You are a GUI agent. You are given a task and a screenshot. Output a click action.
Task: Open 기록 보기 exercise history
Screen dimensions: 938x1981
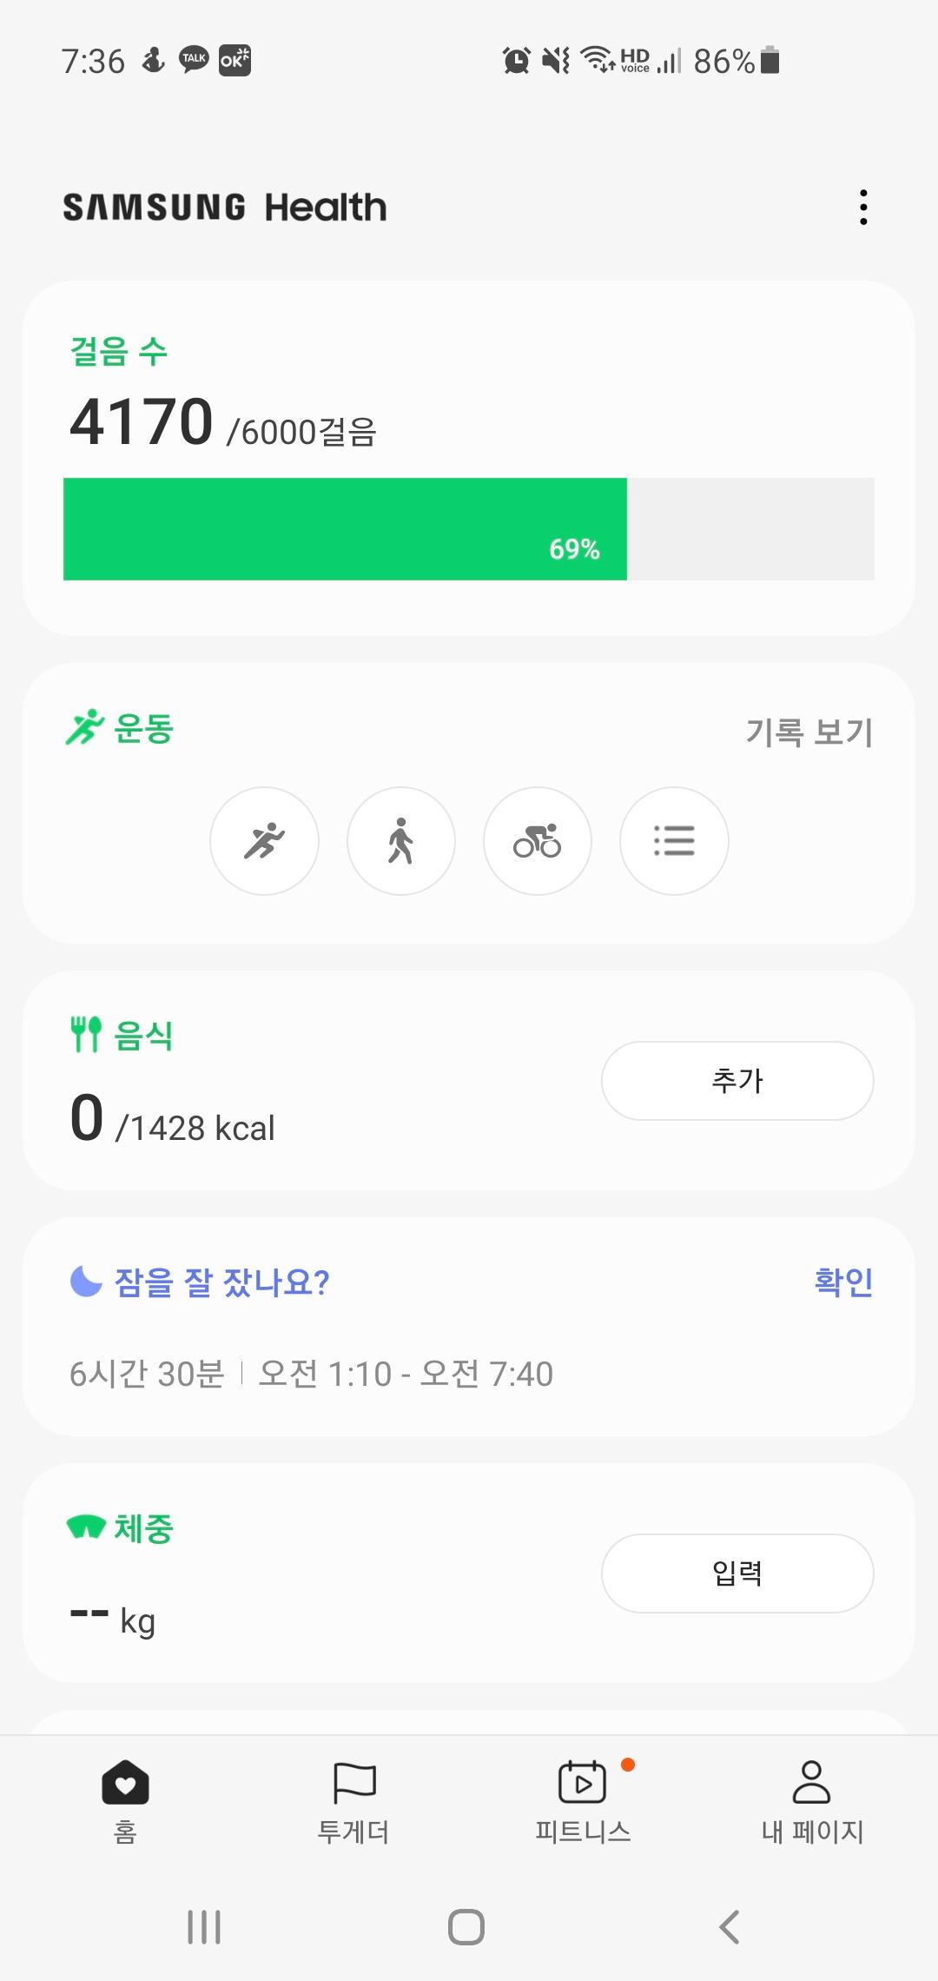tap(809, 732)
